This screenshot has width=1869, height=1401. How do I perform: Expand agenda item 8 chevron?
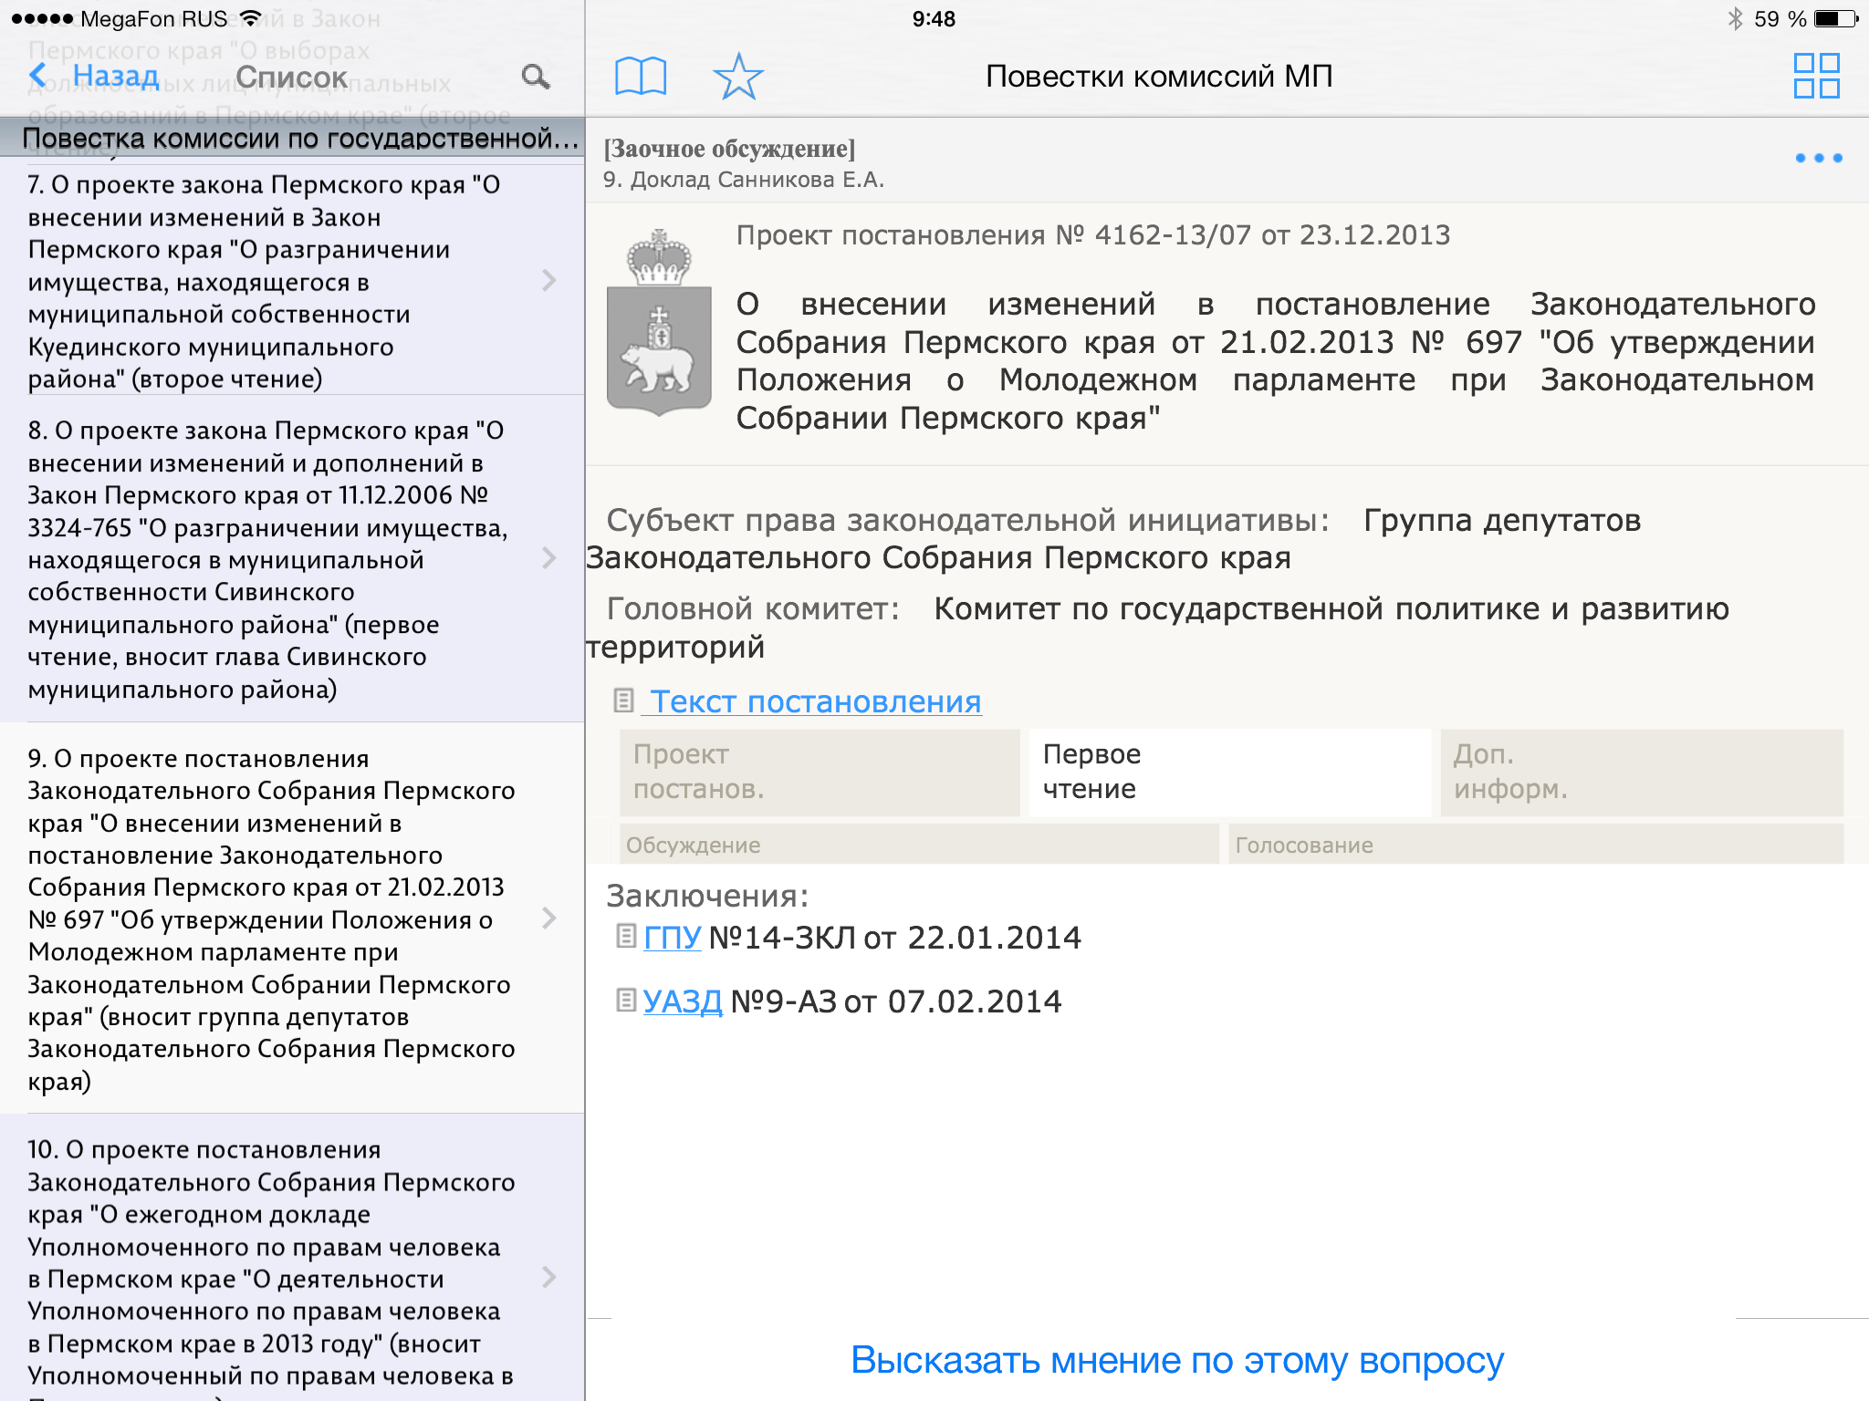(548, 558)
